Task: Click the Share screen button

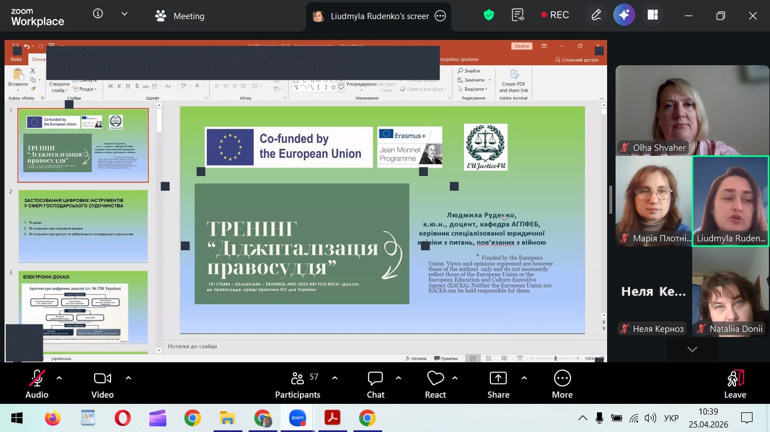Action: pyautogui.click(x=498, y=384)
